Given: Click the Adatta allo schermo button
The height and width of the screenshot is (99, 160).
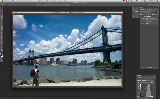Looking at the screenshot, I should pyautogui.click(x=47, y=5).
